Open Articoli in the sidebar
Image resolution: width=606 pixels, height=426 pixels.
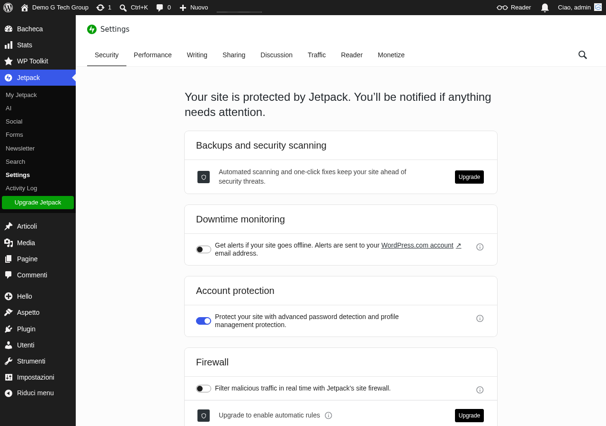38,226
